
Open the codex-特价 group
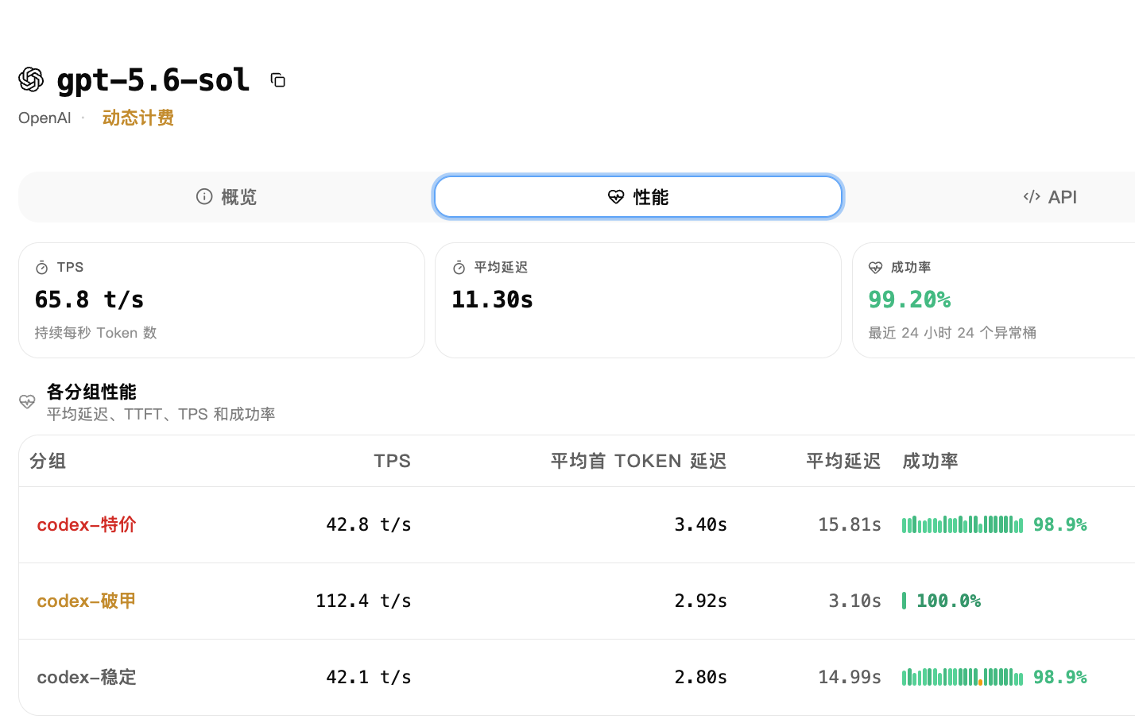tap(87, 524)
